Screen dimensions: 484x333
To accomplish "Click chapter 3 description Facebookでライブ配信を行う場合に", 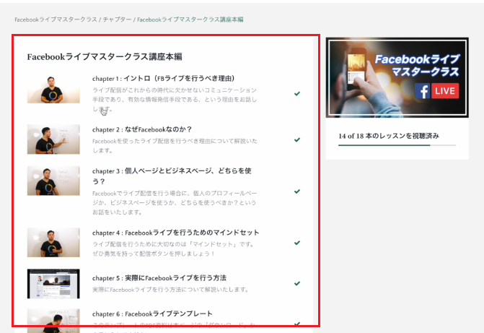I will tap(175, 203).
